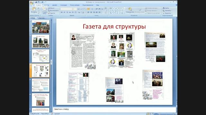Viewport: 206px width, 115px height.
Task: Select the triangle shape in shapes gallery
Action: [111, 11]
